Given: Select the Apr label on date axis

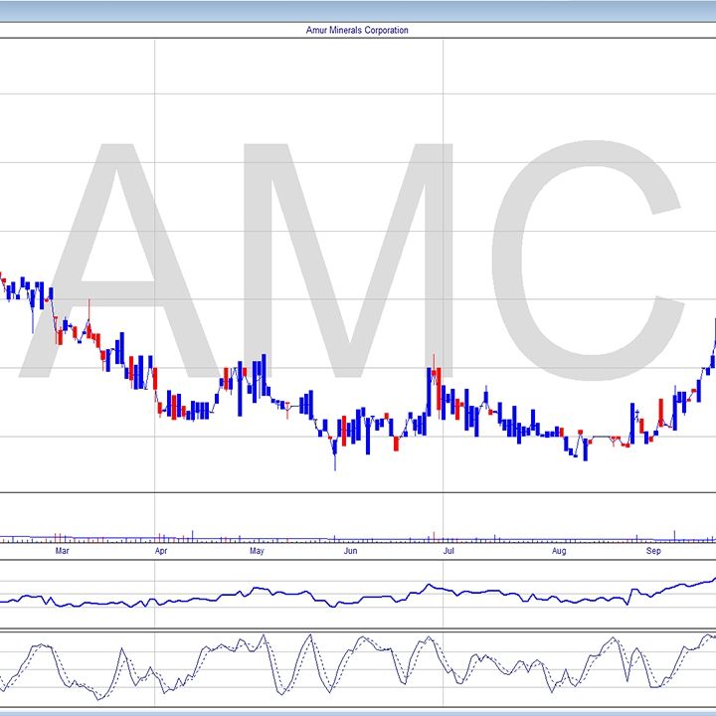Looking at the screenshot, I should click(x=160, y=550).
